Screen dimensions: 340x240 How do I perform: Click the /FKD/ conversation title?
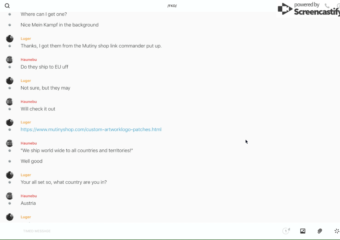pyautogui.click(x=172, y=6)
